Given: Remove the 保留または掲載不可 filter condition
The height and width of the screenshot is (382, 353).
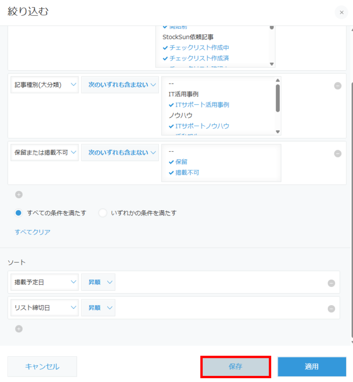Looking at the screenshot, I should tap(338, 154).
